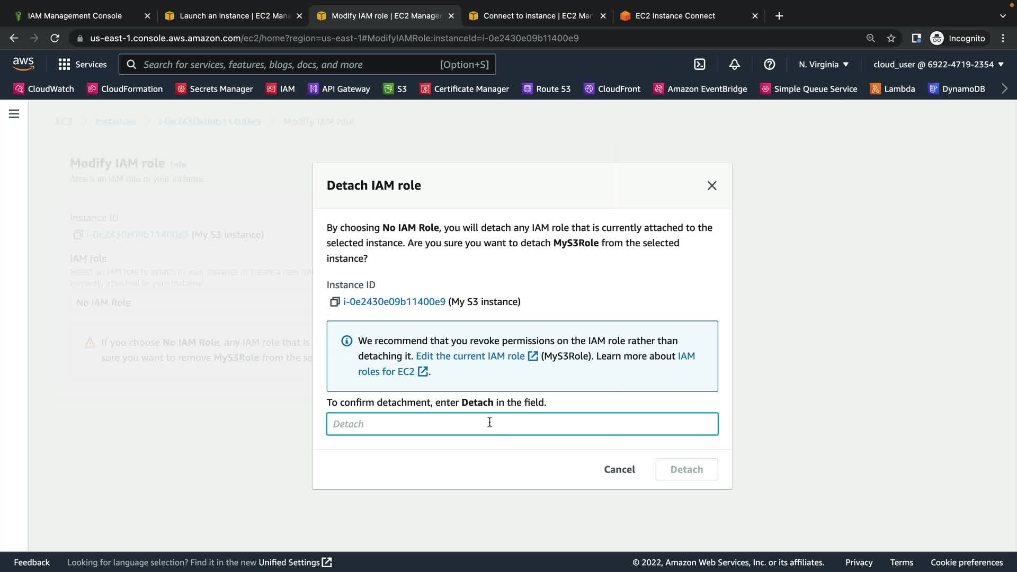Open the Services grid menu
This screenshot has height=572, width=1017.
(x=83, y=65)
